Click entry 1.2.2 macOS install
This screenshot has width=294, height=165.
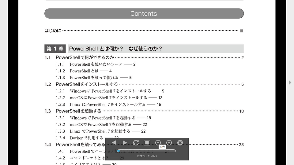click(109, 98)
